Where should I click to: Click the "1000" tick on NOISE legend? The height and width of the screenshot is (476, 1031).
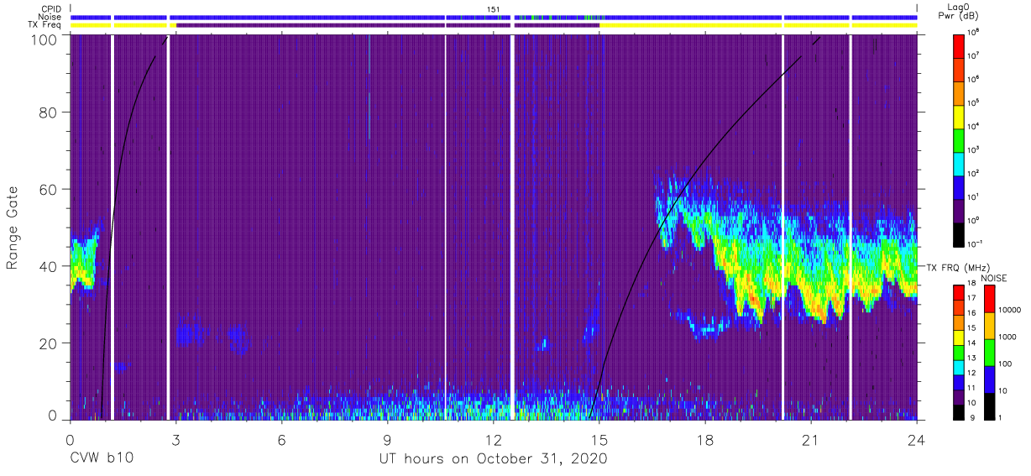pos(1008,337)
